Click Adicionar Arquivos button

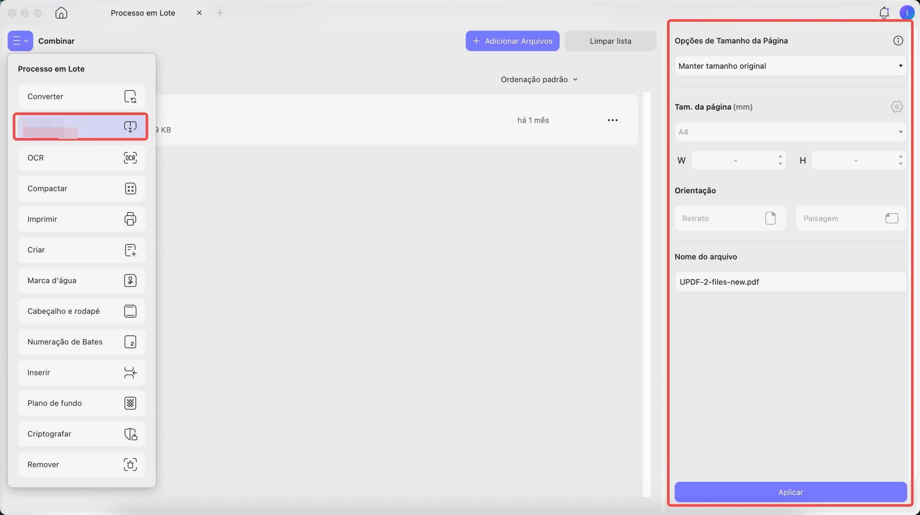pos(512,41)
